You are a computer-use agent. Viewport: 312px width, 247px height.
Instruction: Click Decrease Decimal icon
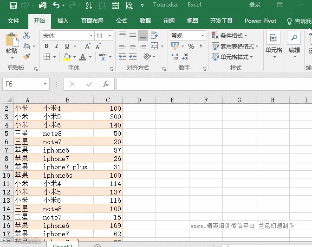coord(185,57)
